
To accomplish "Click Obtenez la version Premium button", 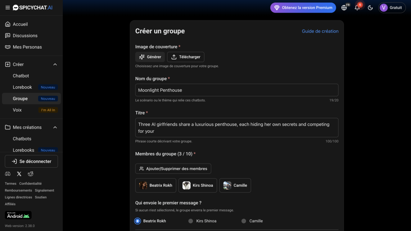I will pyautogui.click(x=303, y=8).
